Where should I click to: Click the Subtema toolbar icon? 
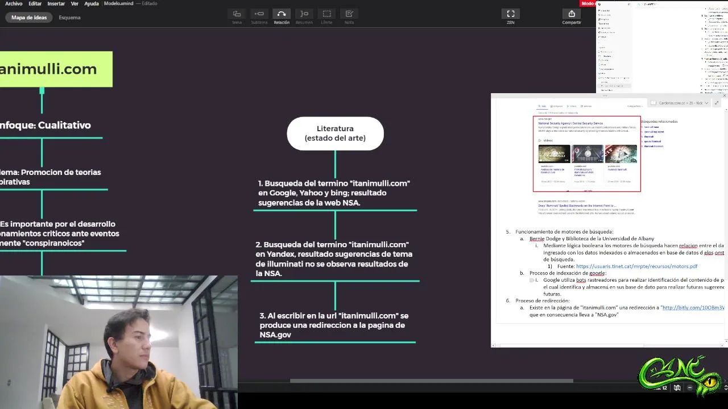(259, 14)
